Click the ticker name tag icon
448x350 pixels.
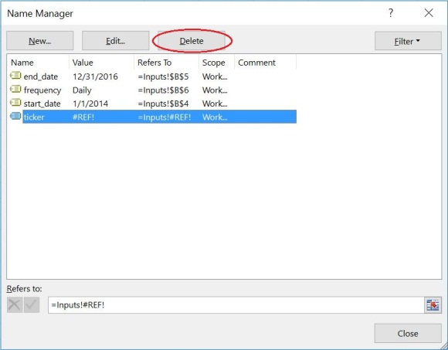(15, 117)
